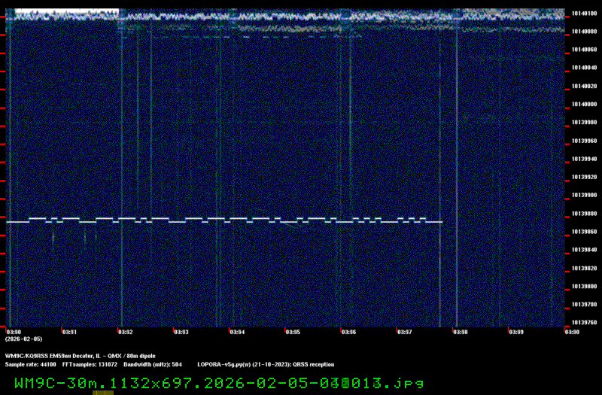The image size is (602, 395).
Task: Click the olive bar below the filename
Action: tap(103, 392)
